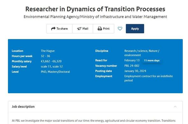This screenshot has height=124, width=188.
Task: Select the Researcher in Dynamics page title
Action: pyautogui.click(x=95, y=9)
